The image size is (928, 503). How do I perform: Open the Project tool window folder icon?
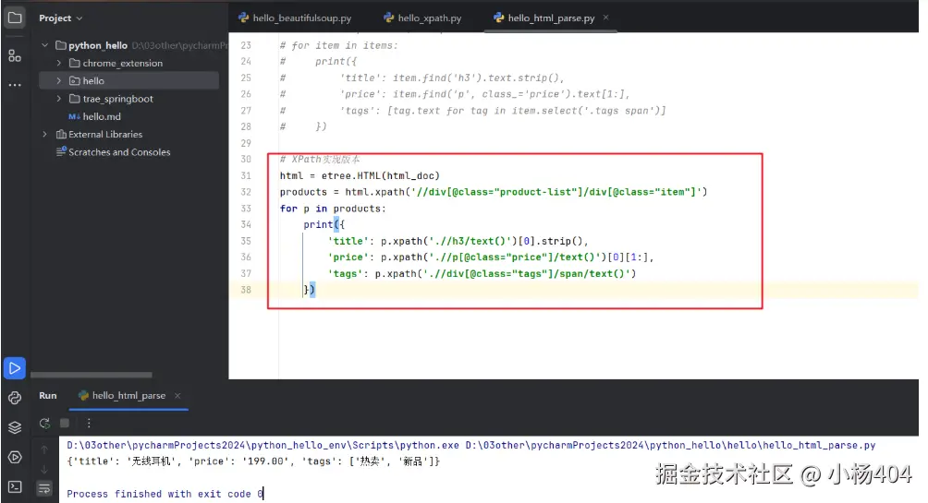point(15,18)
